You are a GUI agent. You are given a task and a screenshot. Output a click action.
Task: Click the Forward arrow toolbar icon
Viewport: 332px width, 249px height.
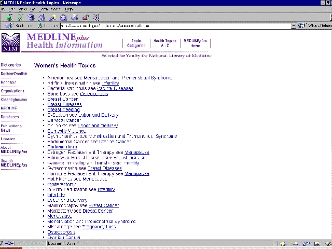[21, 17]
